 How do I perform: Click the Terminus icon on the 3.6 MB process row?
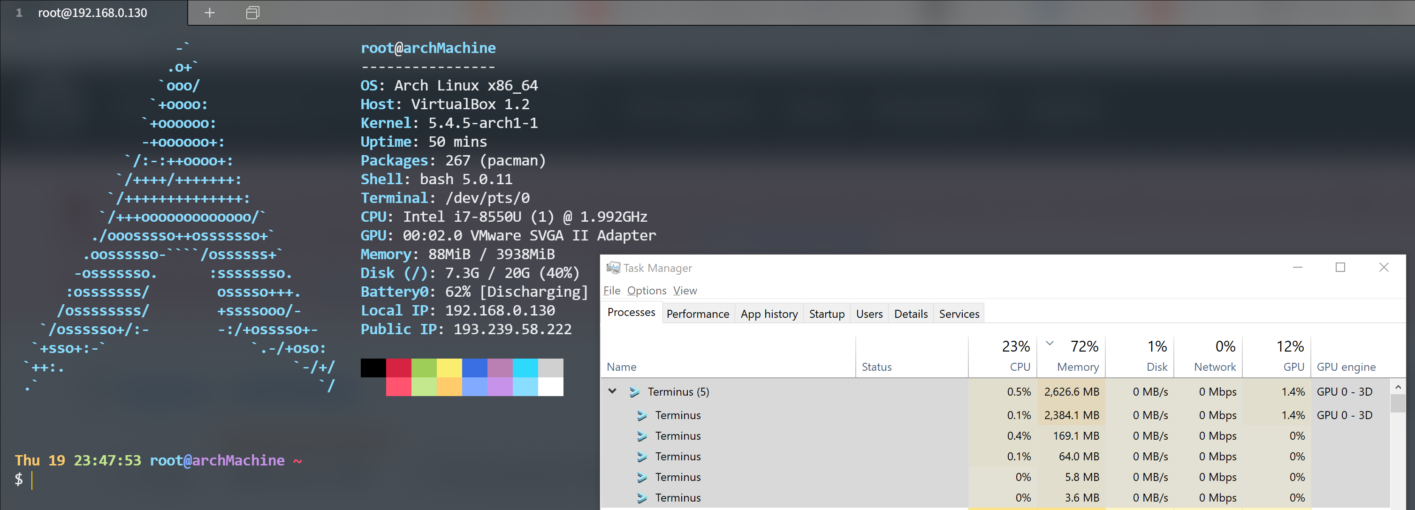[x=642, y=497]
